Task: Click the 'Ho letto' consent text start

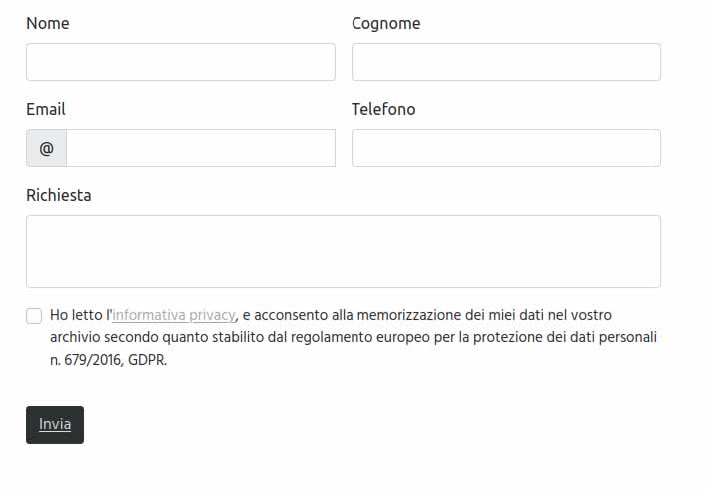Action: (x=76, y=315)
